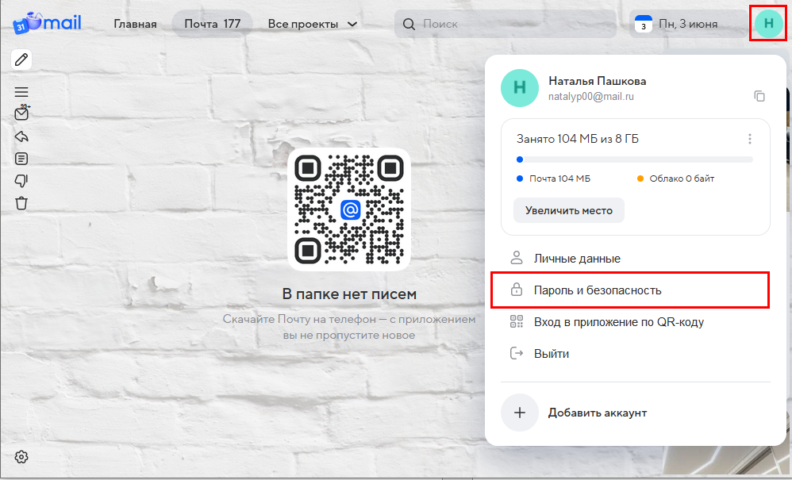This screenshot has width=792, height=480.
Task: Open the Sent mail arrow icon
Action: click(21, 136)
